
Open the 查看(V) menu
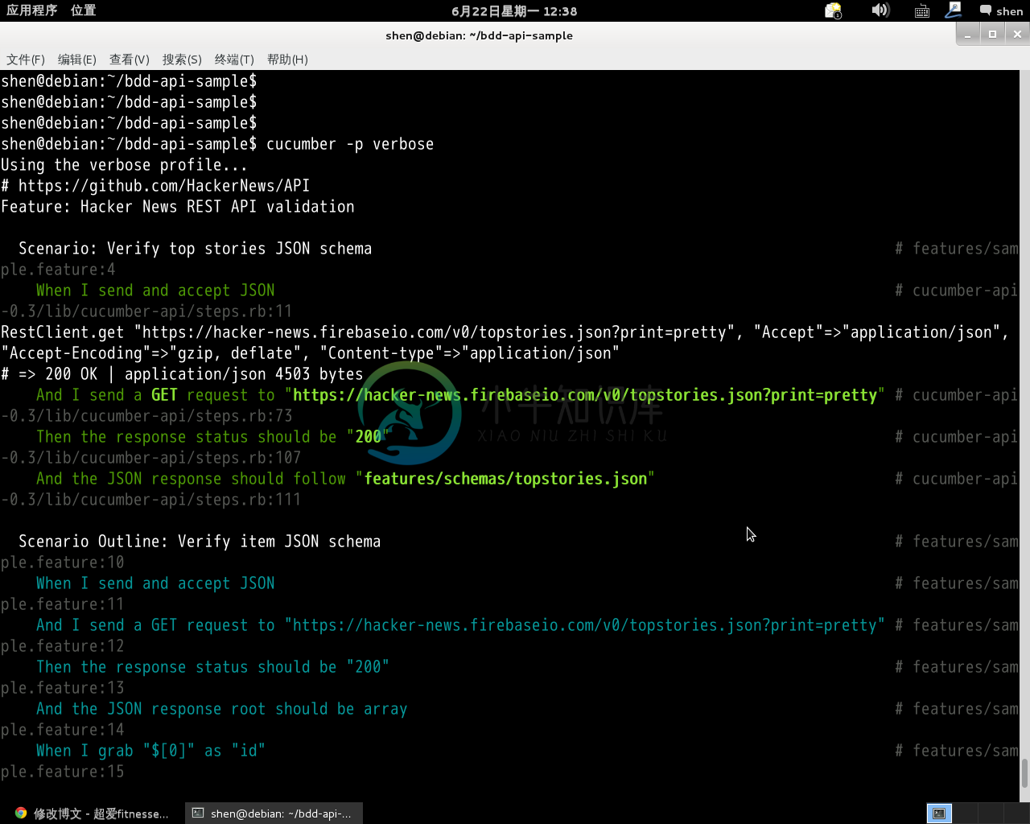click(130, 60)
